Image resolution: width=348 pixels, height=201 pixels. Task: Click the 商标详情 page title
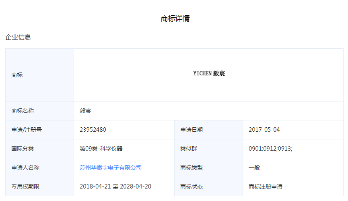[x=175, y=19]
